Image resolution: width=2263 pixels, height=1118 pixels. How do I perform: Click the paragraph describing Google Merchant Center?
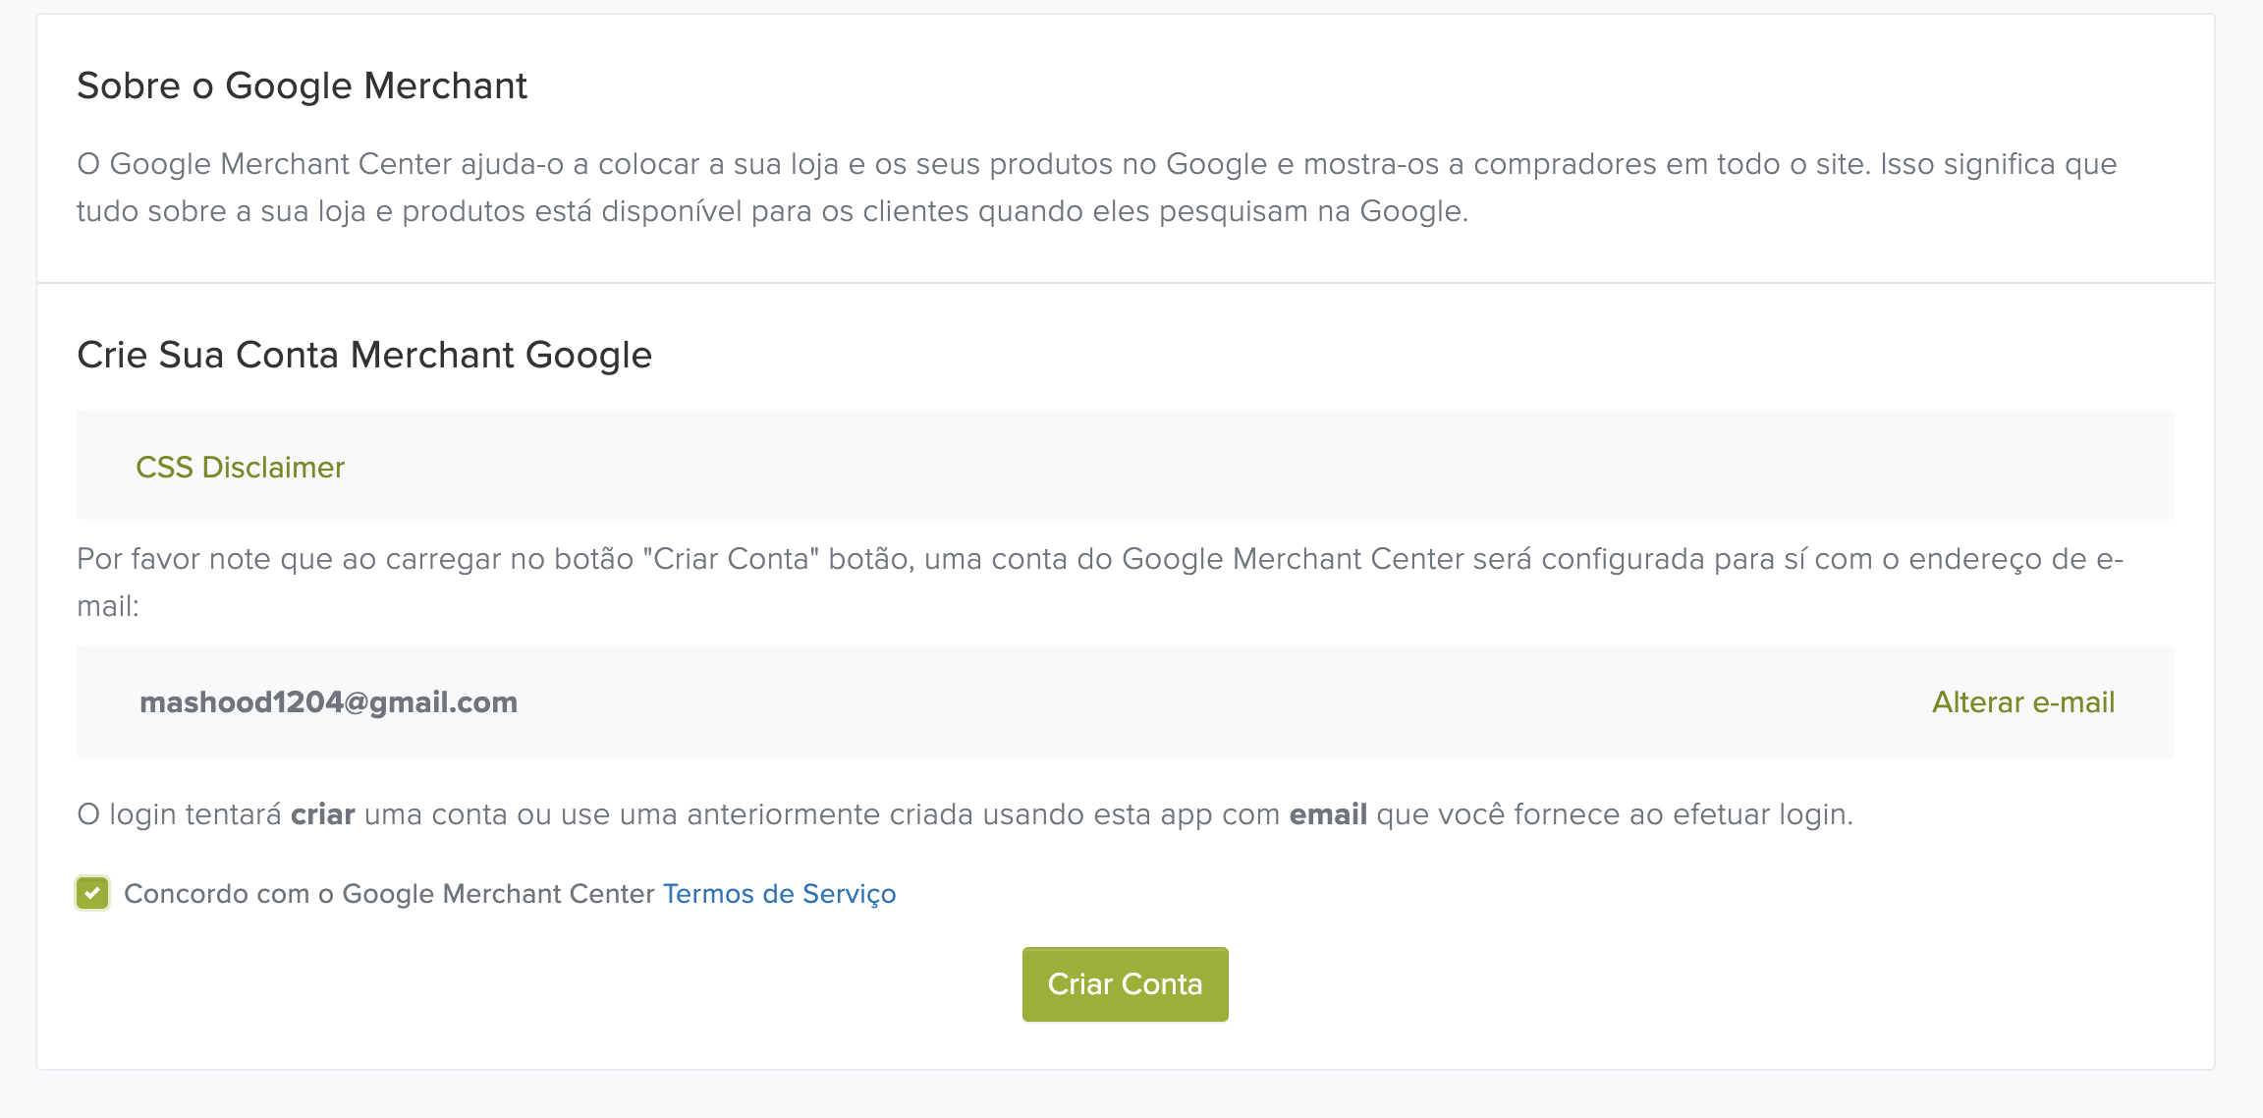(x=1096, y=164)
